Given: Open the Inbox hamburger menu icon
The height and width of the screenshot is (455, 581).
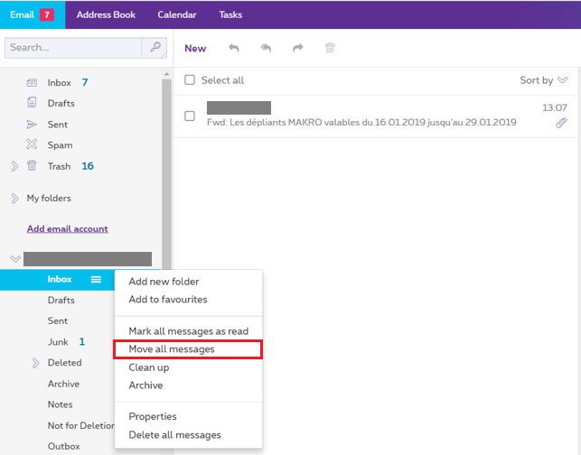Looking at the screenshot, I should [96, 280].
